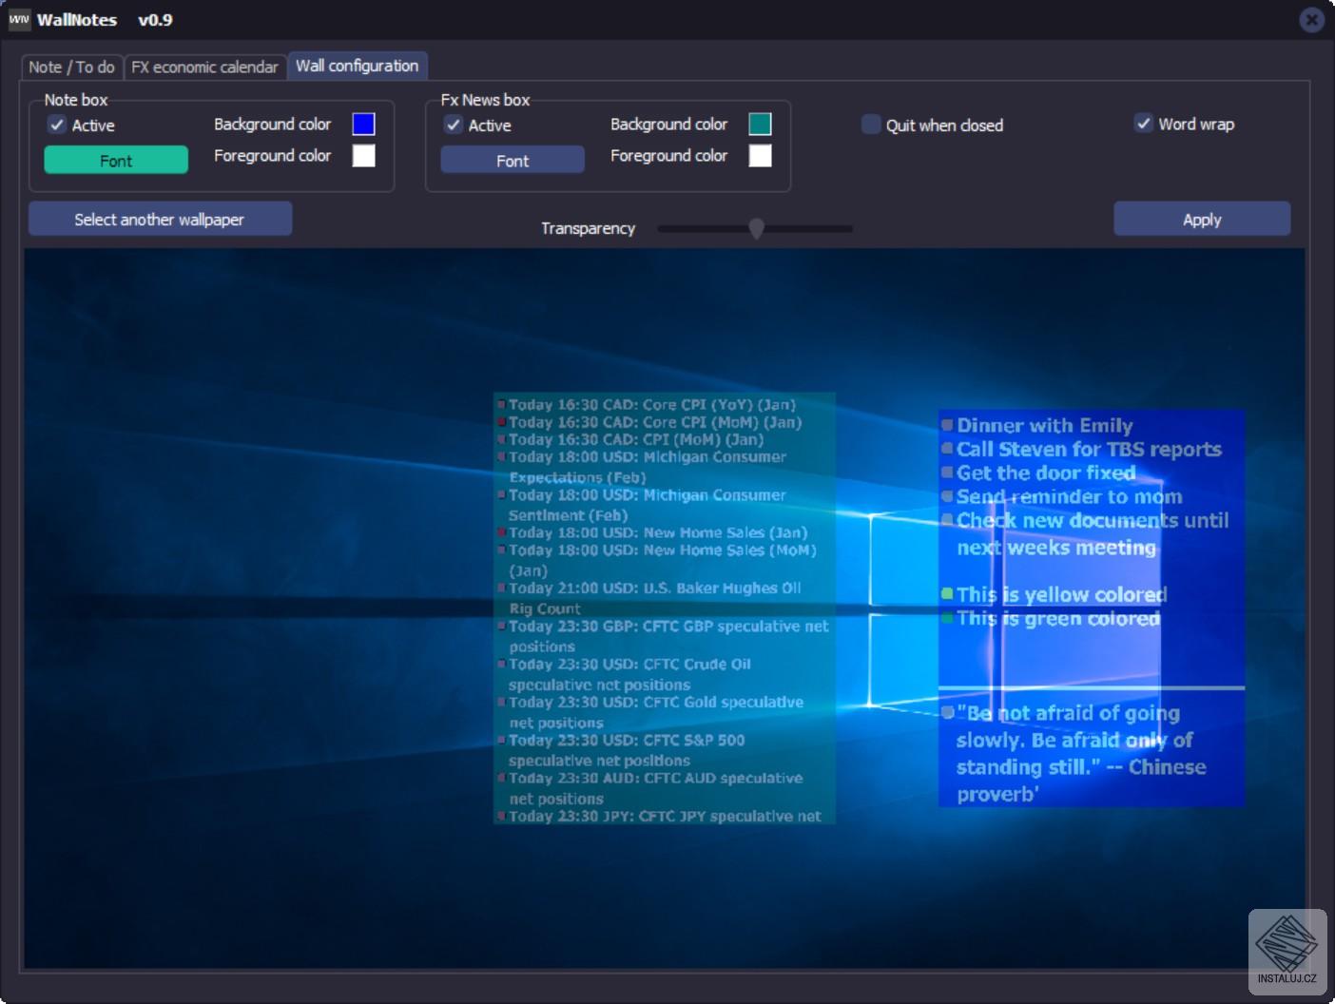This screenshot has width=1335, height=1004.
Task: Click 'CFTC S&P 500 speculative' news entry
Action: pyautogui.click(x=627, y=750)
